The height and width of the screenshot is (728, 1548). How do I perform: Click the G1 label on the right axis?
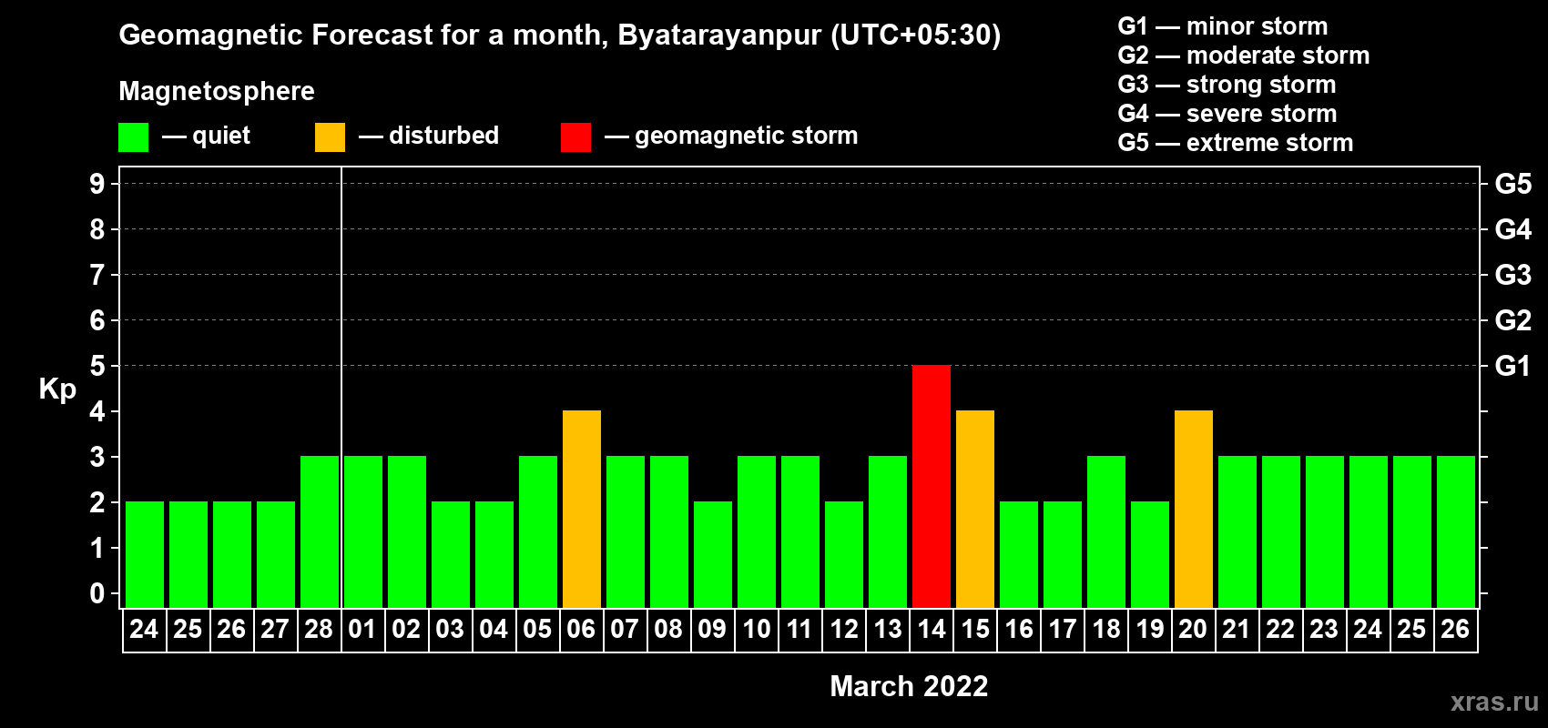coord(1512,366)
